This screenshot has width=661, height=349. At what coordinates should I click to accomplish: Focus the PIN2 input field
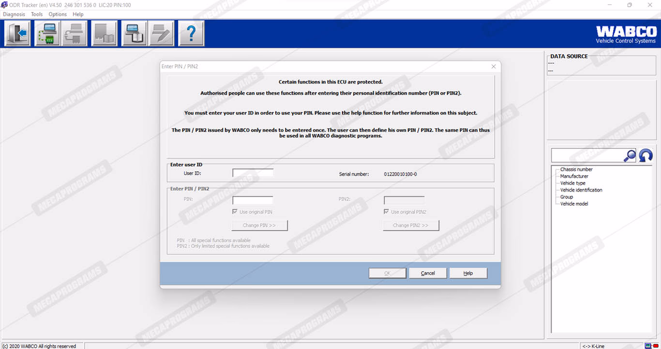[x=404, y=200]
